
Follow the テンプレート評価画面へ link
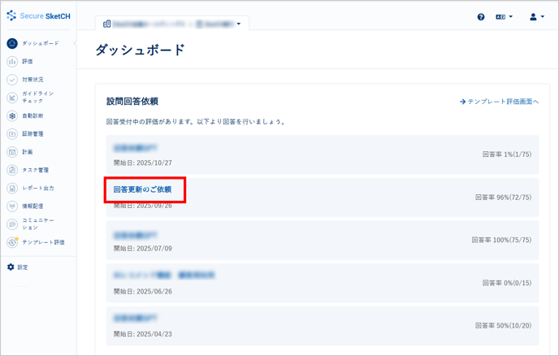[499, 102]
